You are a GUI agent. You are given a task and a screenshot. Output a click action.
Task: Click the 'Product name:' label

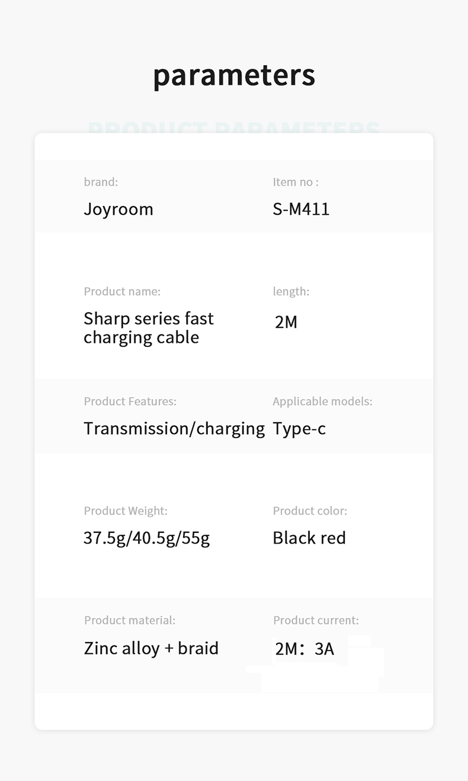[122, 291]
